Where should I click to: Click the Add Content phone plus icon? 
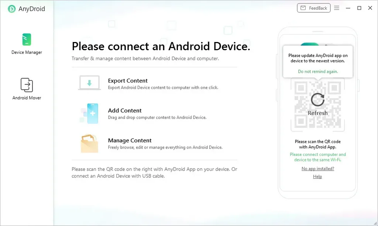tap(90, 114)
